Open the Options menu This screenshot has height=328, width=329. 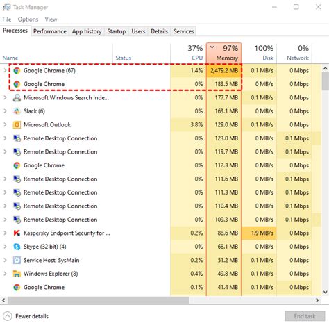pyautogui.click(x=28, y=19)
